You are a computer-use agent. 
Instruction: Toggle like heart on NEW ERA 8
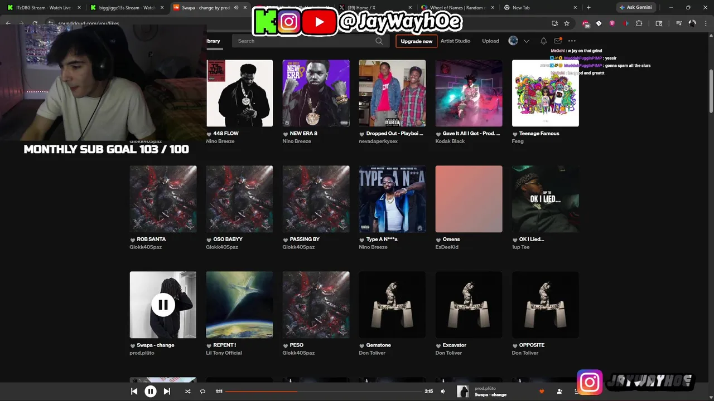coord(286,134)
